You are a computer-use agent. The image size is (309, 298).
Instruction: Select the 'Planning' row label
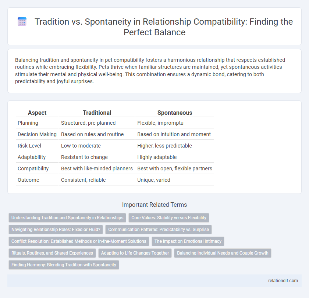tap(28, 123)
